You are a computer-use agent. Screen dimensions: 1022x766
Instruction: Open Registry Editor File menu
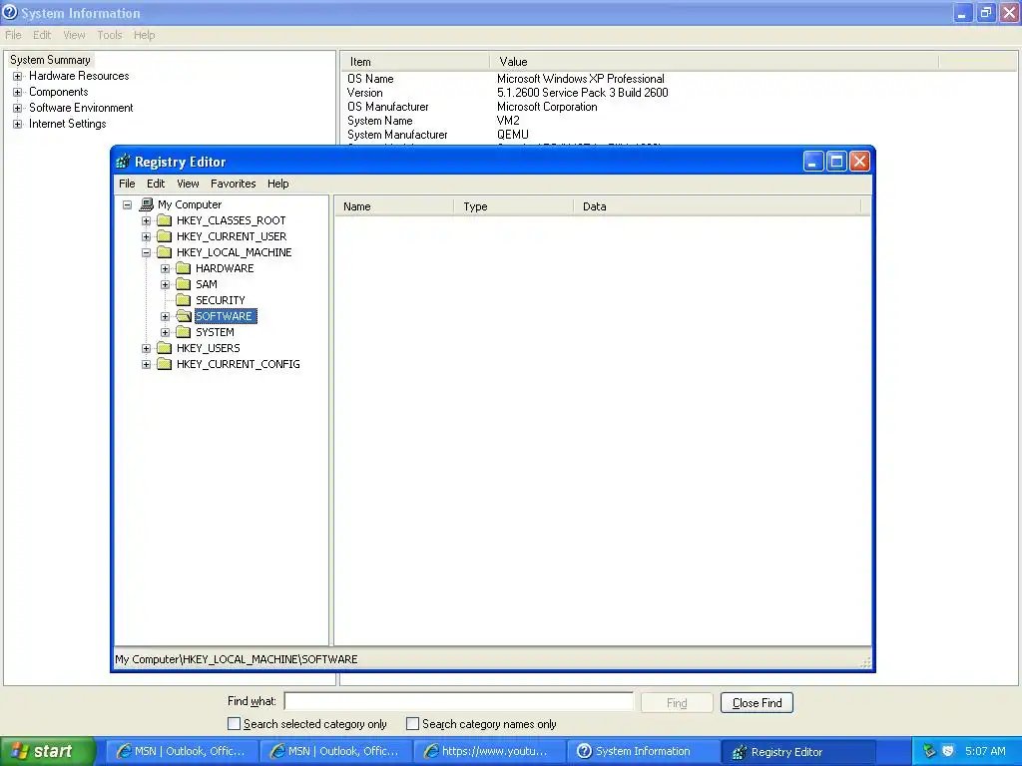point(127,184)
